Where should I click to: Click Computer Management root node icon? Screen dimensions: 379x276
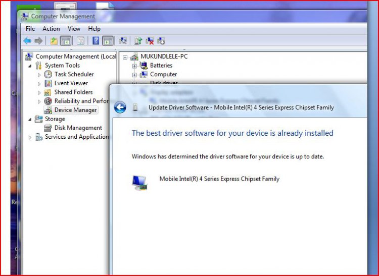(29, 57)
